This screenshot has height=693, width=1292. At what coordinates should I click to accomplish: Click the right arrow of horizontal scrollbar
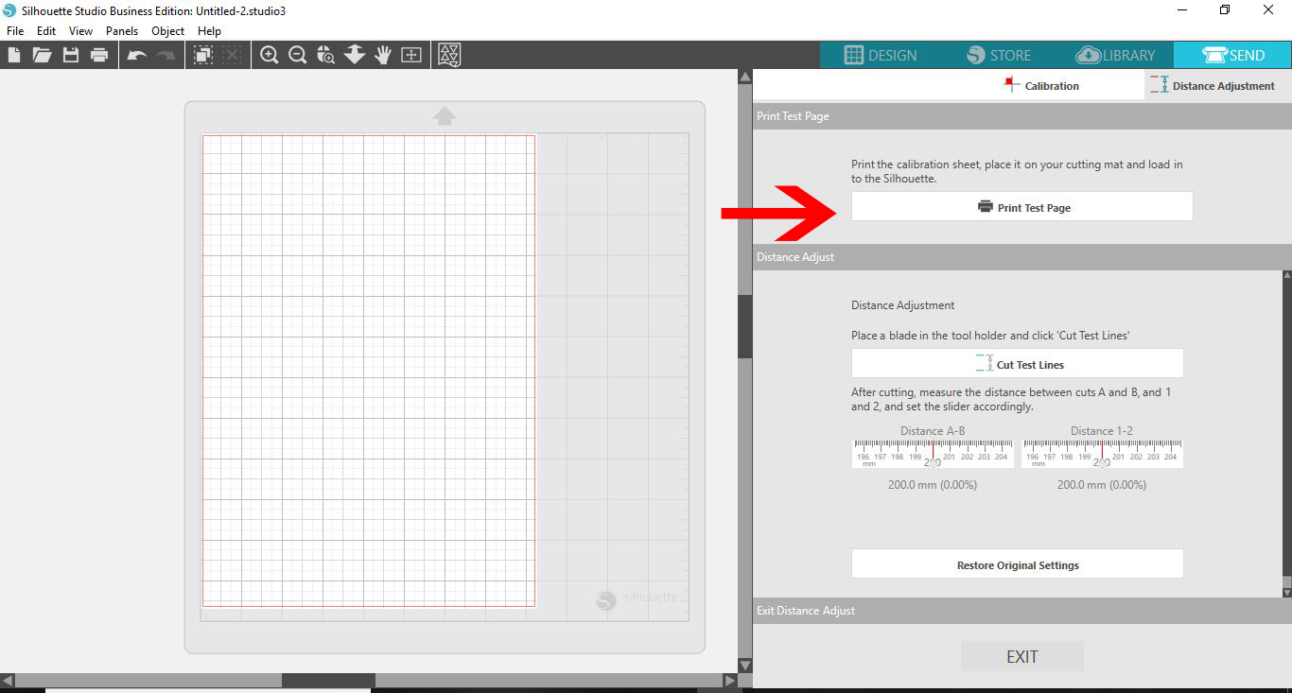[729, 680]
